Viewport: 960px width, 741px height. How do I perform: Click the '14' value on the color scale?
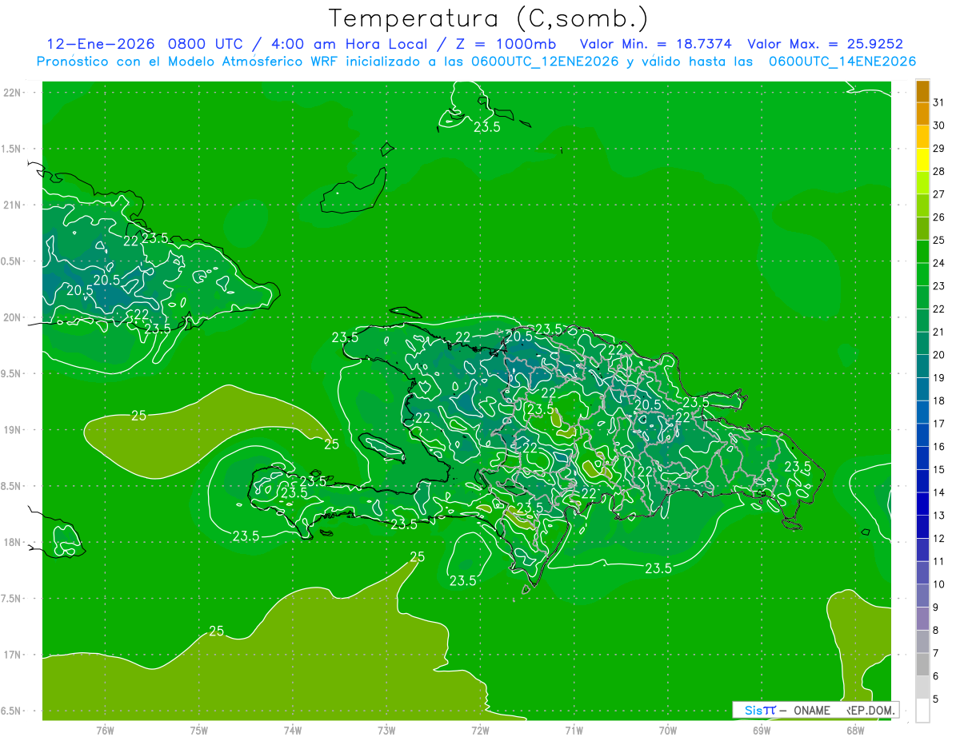pos(939,492)
